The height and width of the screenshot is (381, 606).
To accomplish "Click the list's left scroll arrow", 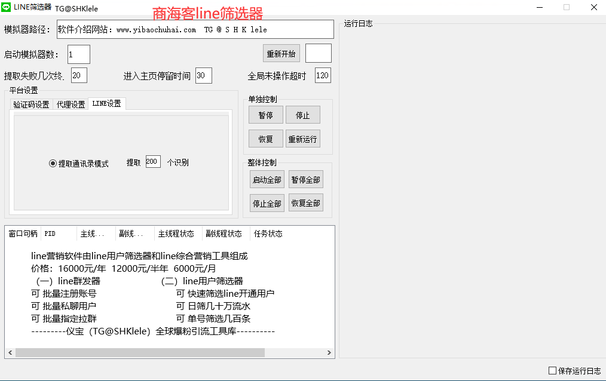I will (10, 352).
